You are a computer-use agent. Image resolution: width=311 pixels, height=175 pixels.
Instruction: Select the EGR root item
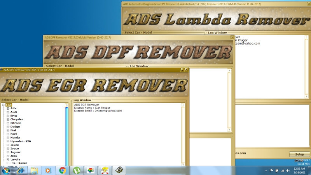pyautogui.click(x=9, y=105)
